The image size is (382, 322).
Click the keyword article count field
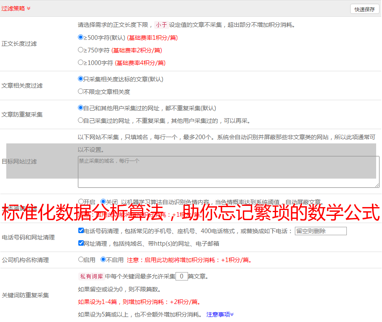point(181,276)
